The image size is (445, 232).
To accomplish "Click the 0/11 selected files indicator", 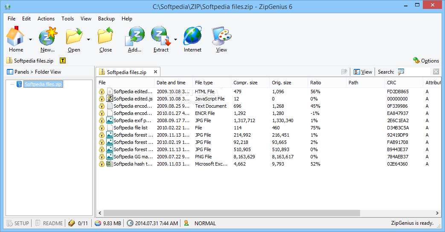I will click(79, 223).
